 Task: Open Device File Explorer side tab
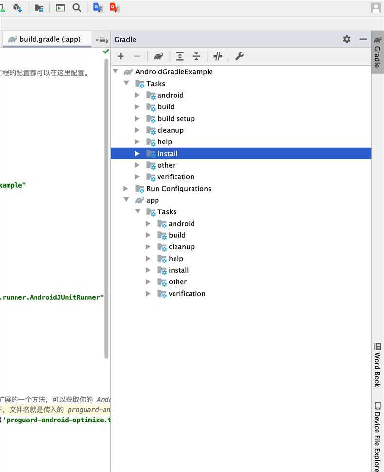(377, 437)
